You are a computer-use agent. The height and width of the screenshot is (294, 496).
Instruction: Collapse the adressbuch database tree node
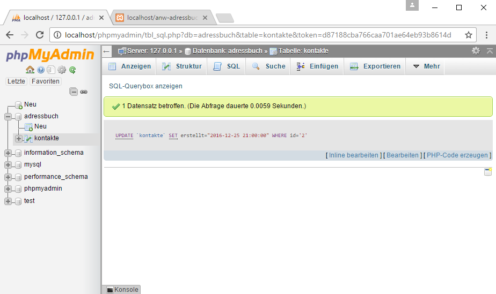[8, 116]
